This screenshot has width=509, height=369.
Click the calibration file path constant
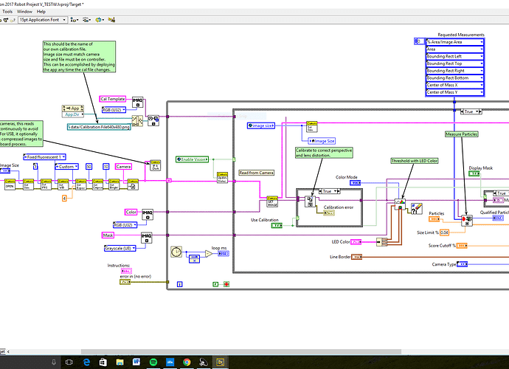[99, 127]
